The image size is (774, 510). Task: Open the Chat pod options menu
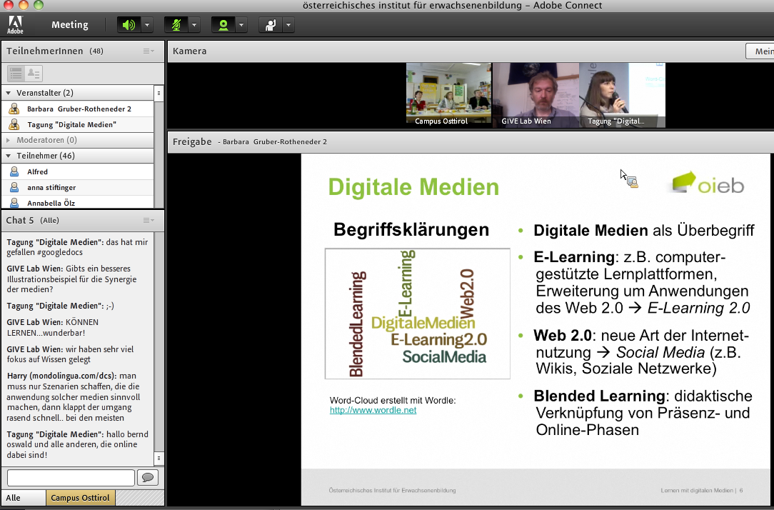point(149,221)
